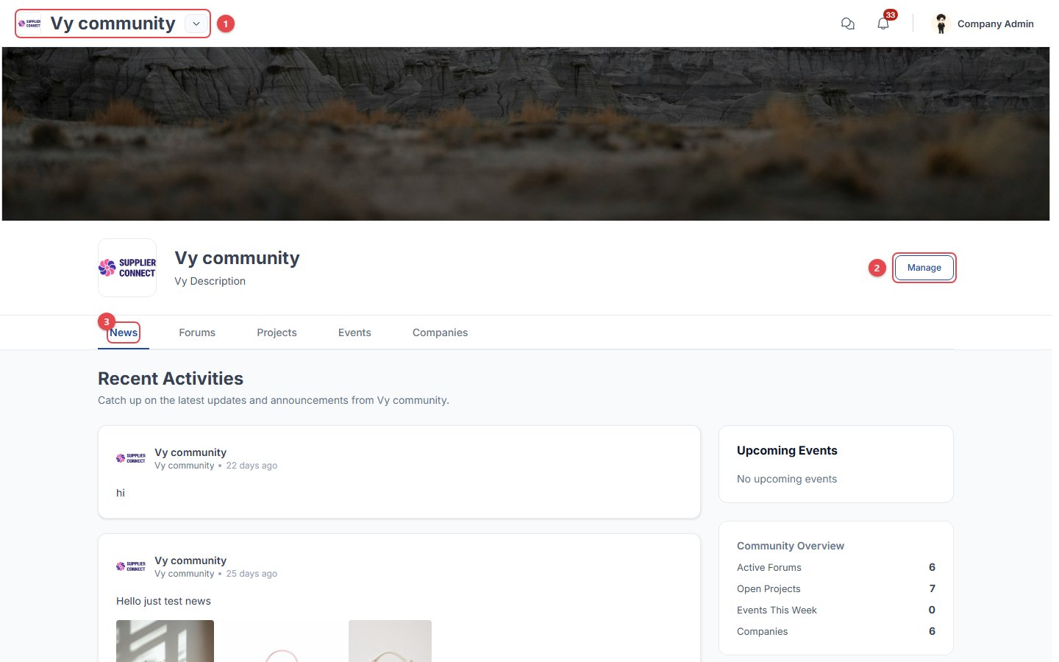This screenshot has width=1059, height=662.
Task: Click the 'hi' post text
Action: (x=121, y=493)
